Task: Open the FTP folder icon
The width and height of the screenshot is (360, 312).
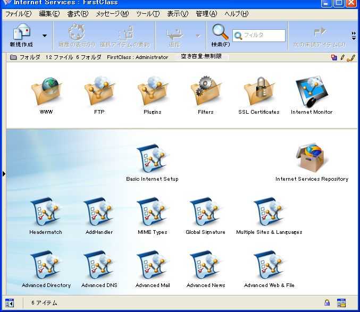Action: coord(99,92)
